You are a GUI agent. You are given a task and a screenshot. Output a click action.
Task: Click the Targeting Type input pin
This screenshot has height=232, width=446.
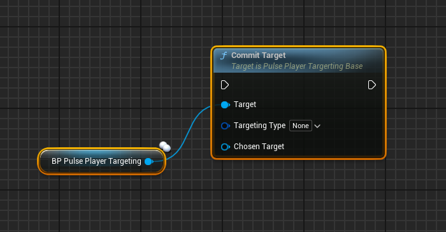(x=226, y=126)
